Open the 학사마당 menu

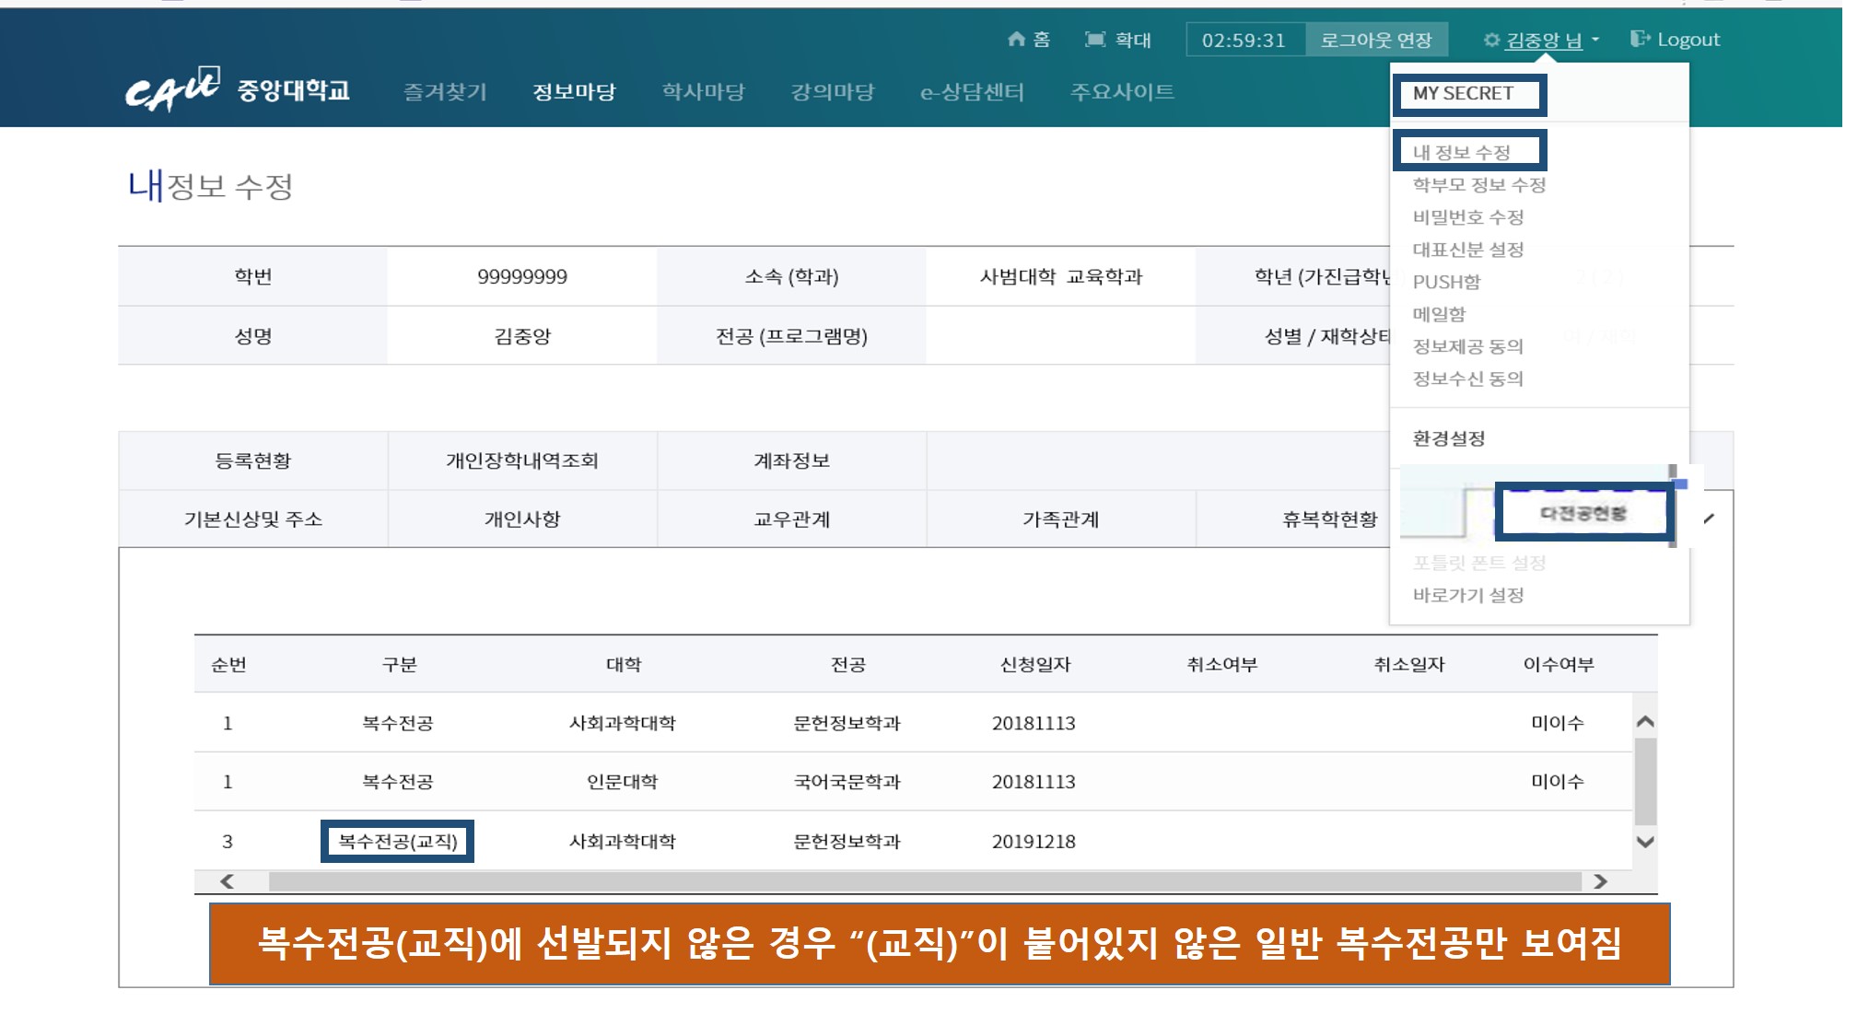point(703,91)
